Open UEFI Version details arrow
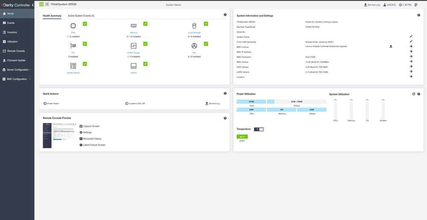The image size is (427, 220). click(411, 67)
